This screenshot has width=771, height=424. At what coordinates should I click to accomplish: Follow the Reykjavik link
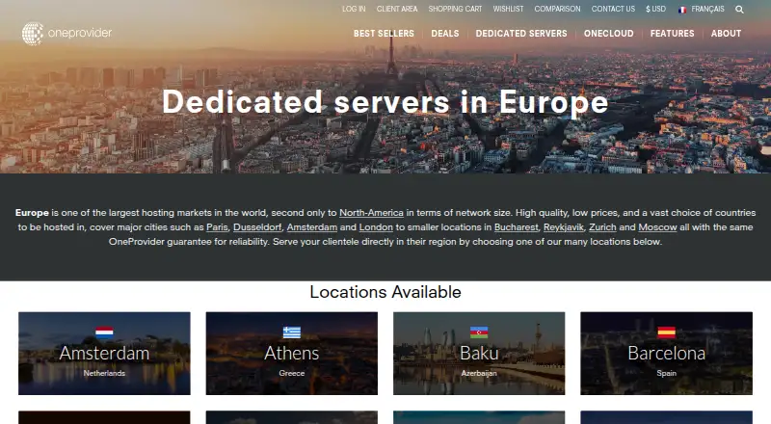click(x=564, y=227)
